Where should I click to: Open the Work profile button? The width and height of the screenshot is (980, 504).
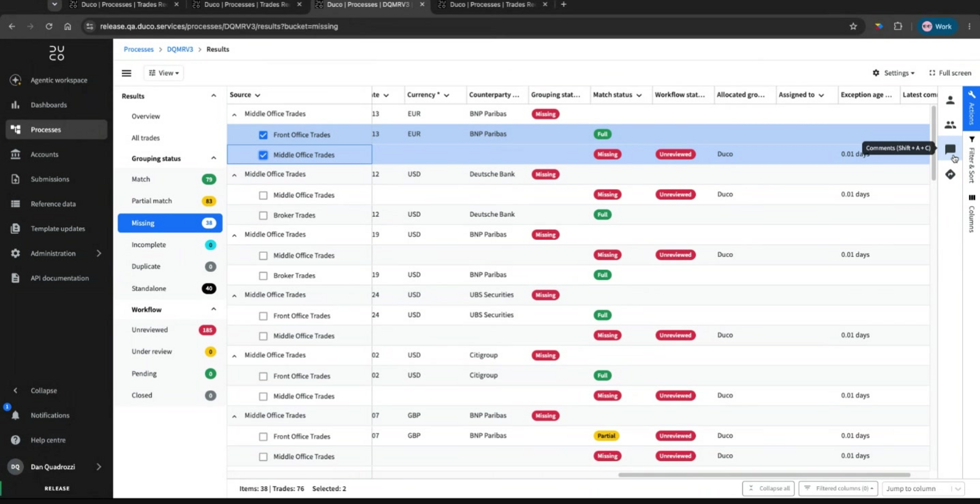click(937, 26)
